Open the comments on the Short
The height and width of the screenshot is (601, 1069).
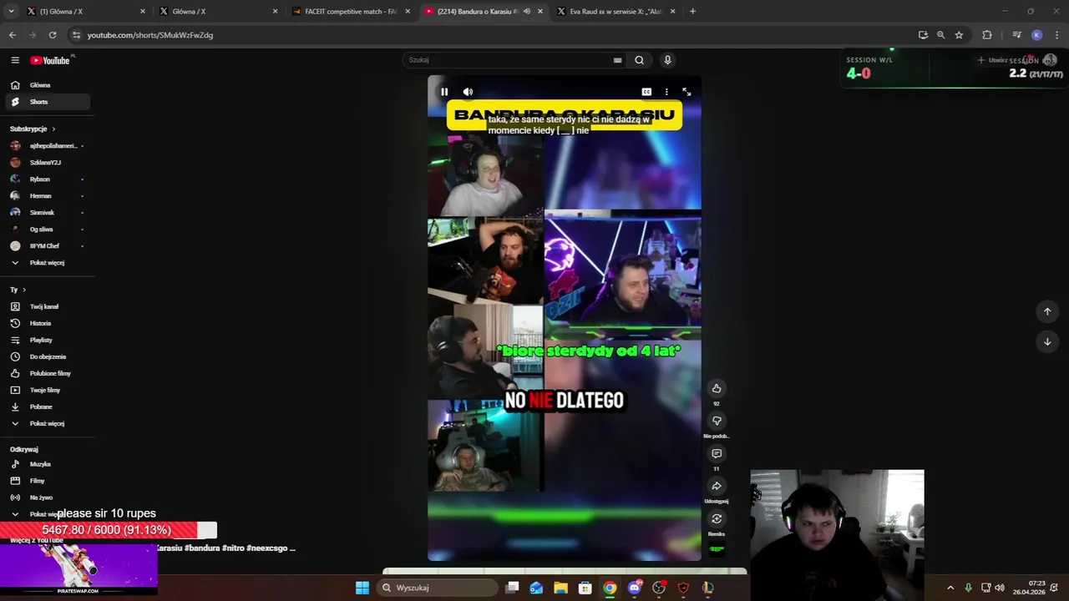(x=717, y=453)
